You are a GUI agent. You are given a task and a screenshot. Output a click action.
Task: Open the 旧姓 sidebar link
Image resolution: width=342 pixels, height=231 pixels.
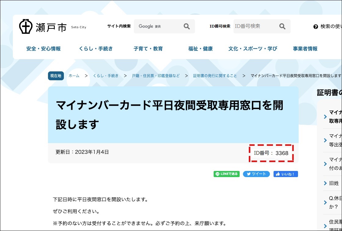[334, 183]
